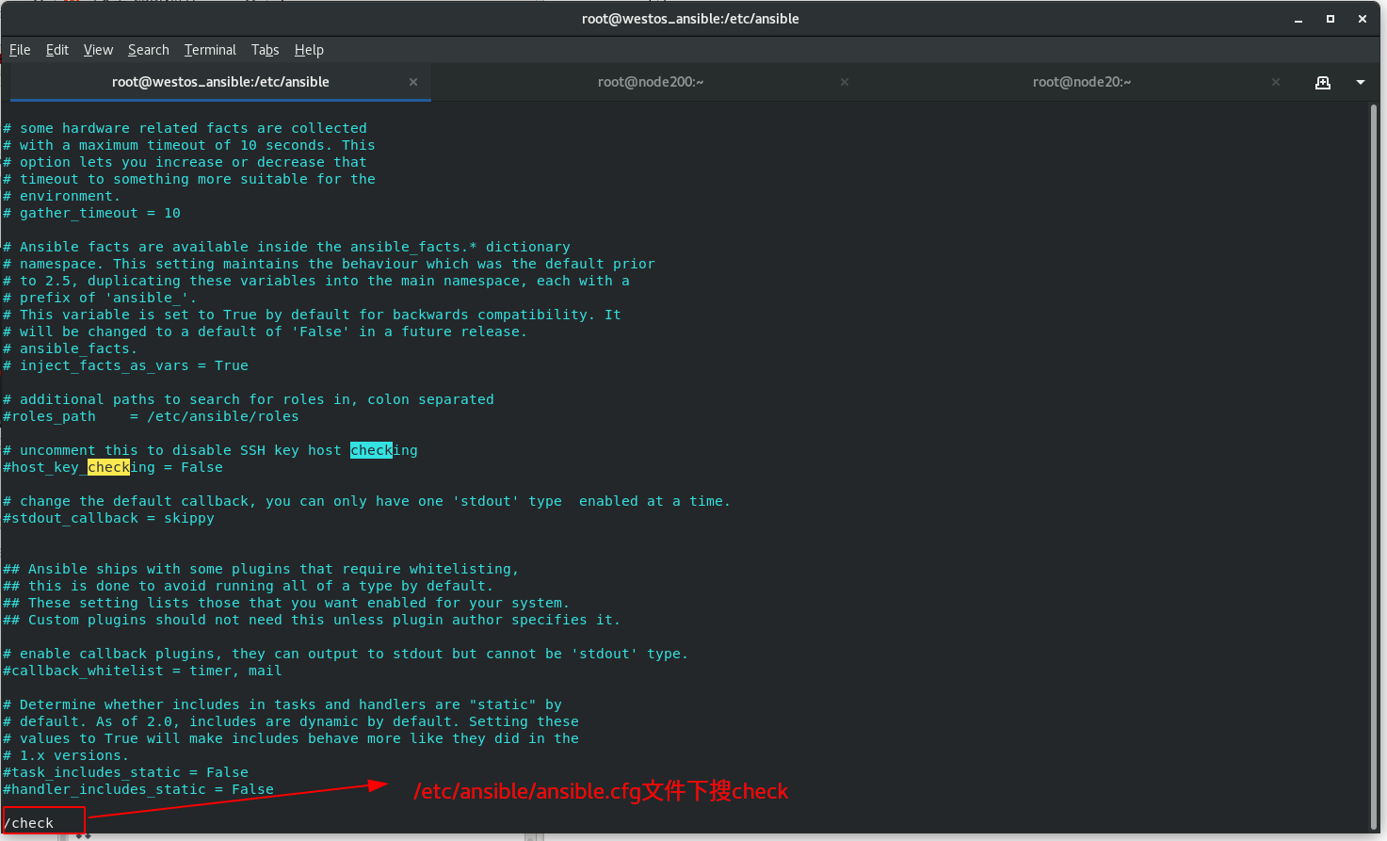Close the root@node20 tab
Screen dimensions: 1387x841
pos(1276,82)
